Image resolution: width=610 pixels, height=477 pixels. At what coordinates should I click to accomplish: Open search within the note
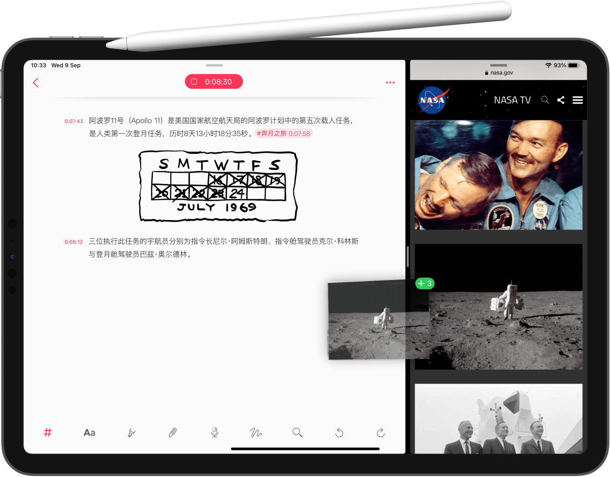(x=298, y=432)
